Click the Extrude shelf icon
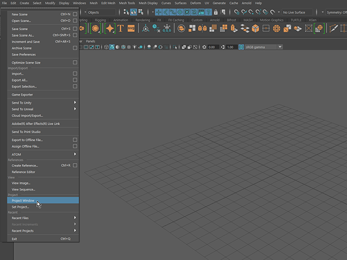Screen dimensions: 347x260 coord(234,29)
